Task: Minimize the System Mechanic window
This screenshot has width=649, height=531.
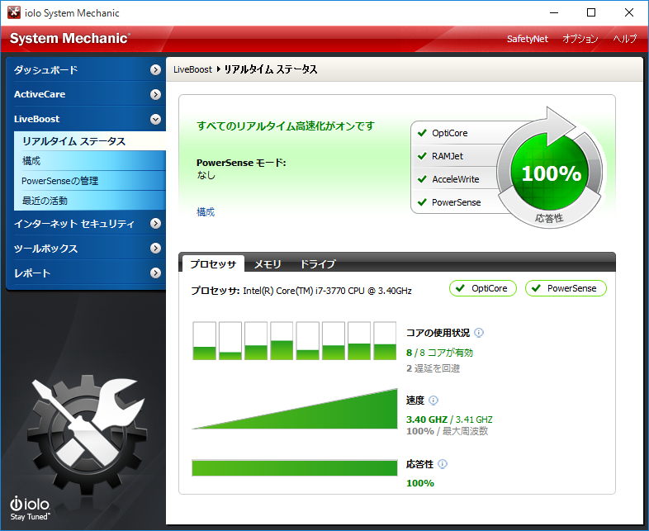Action: (x=554, y=13)
